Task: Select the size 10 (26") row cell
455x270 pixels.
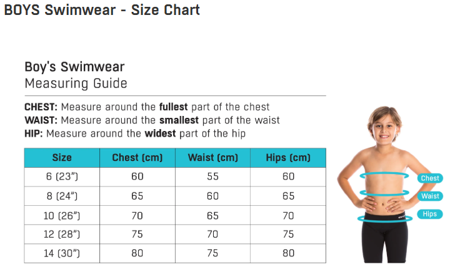Action: tap(62, 215)
